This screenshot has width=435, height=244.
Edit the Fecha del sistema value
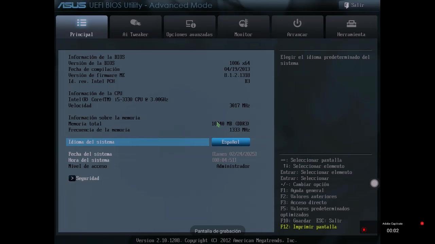pyautogui.click(x=234, y=154)
